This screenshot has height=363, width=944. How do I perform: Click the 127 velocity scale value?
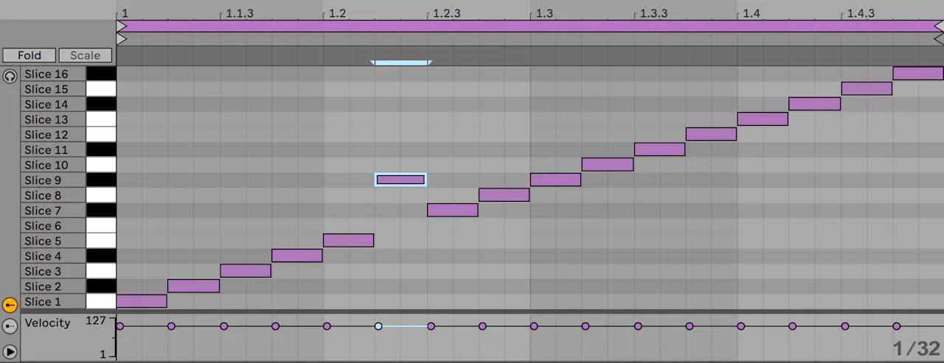point(96,321)
